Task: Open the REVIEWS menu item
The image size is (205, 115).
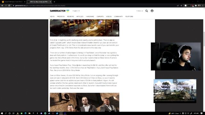Action: pyautogui.click(x=70, y=17)
